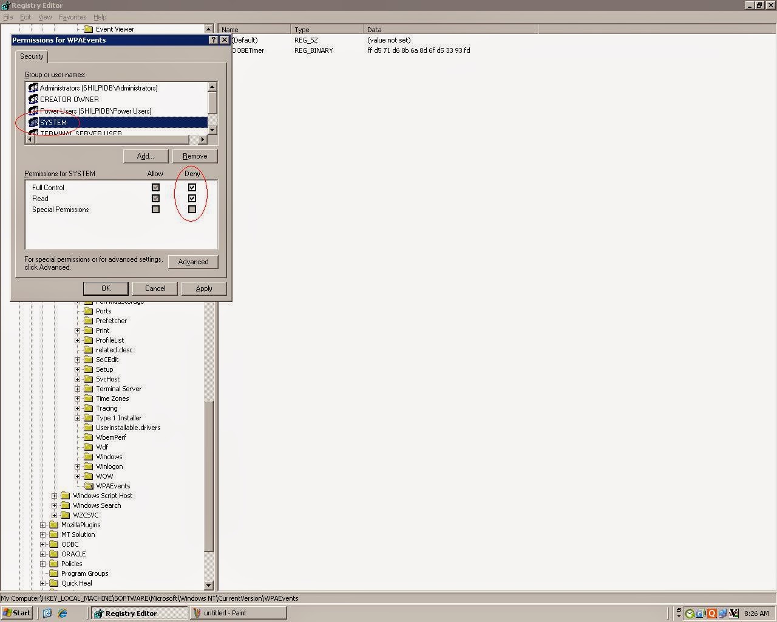The height and width of the screenshot is (622, 777).
Task: Click the Permissions dialog help question-mark button
Action: point(213,40)
